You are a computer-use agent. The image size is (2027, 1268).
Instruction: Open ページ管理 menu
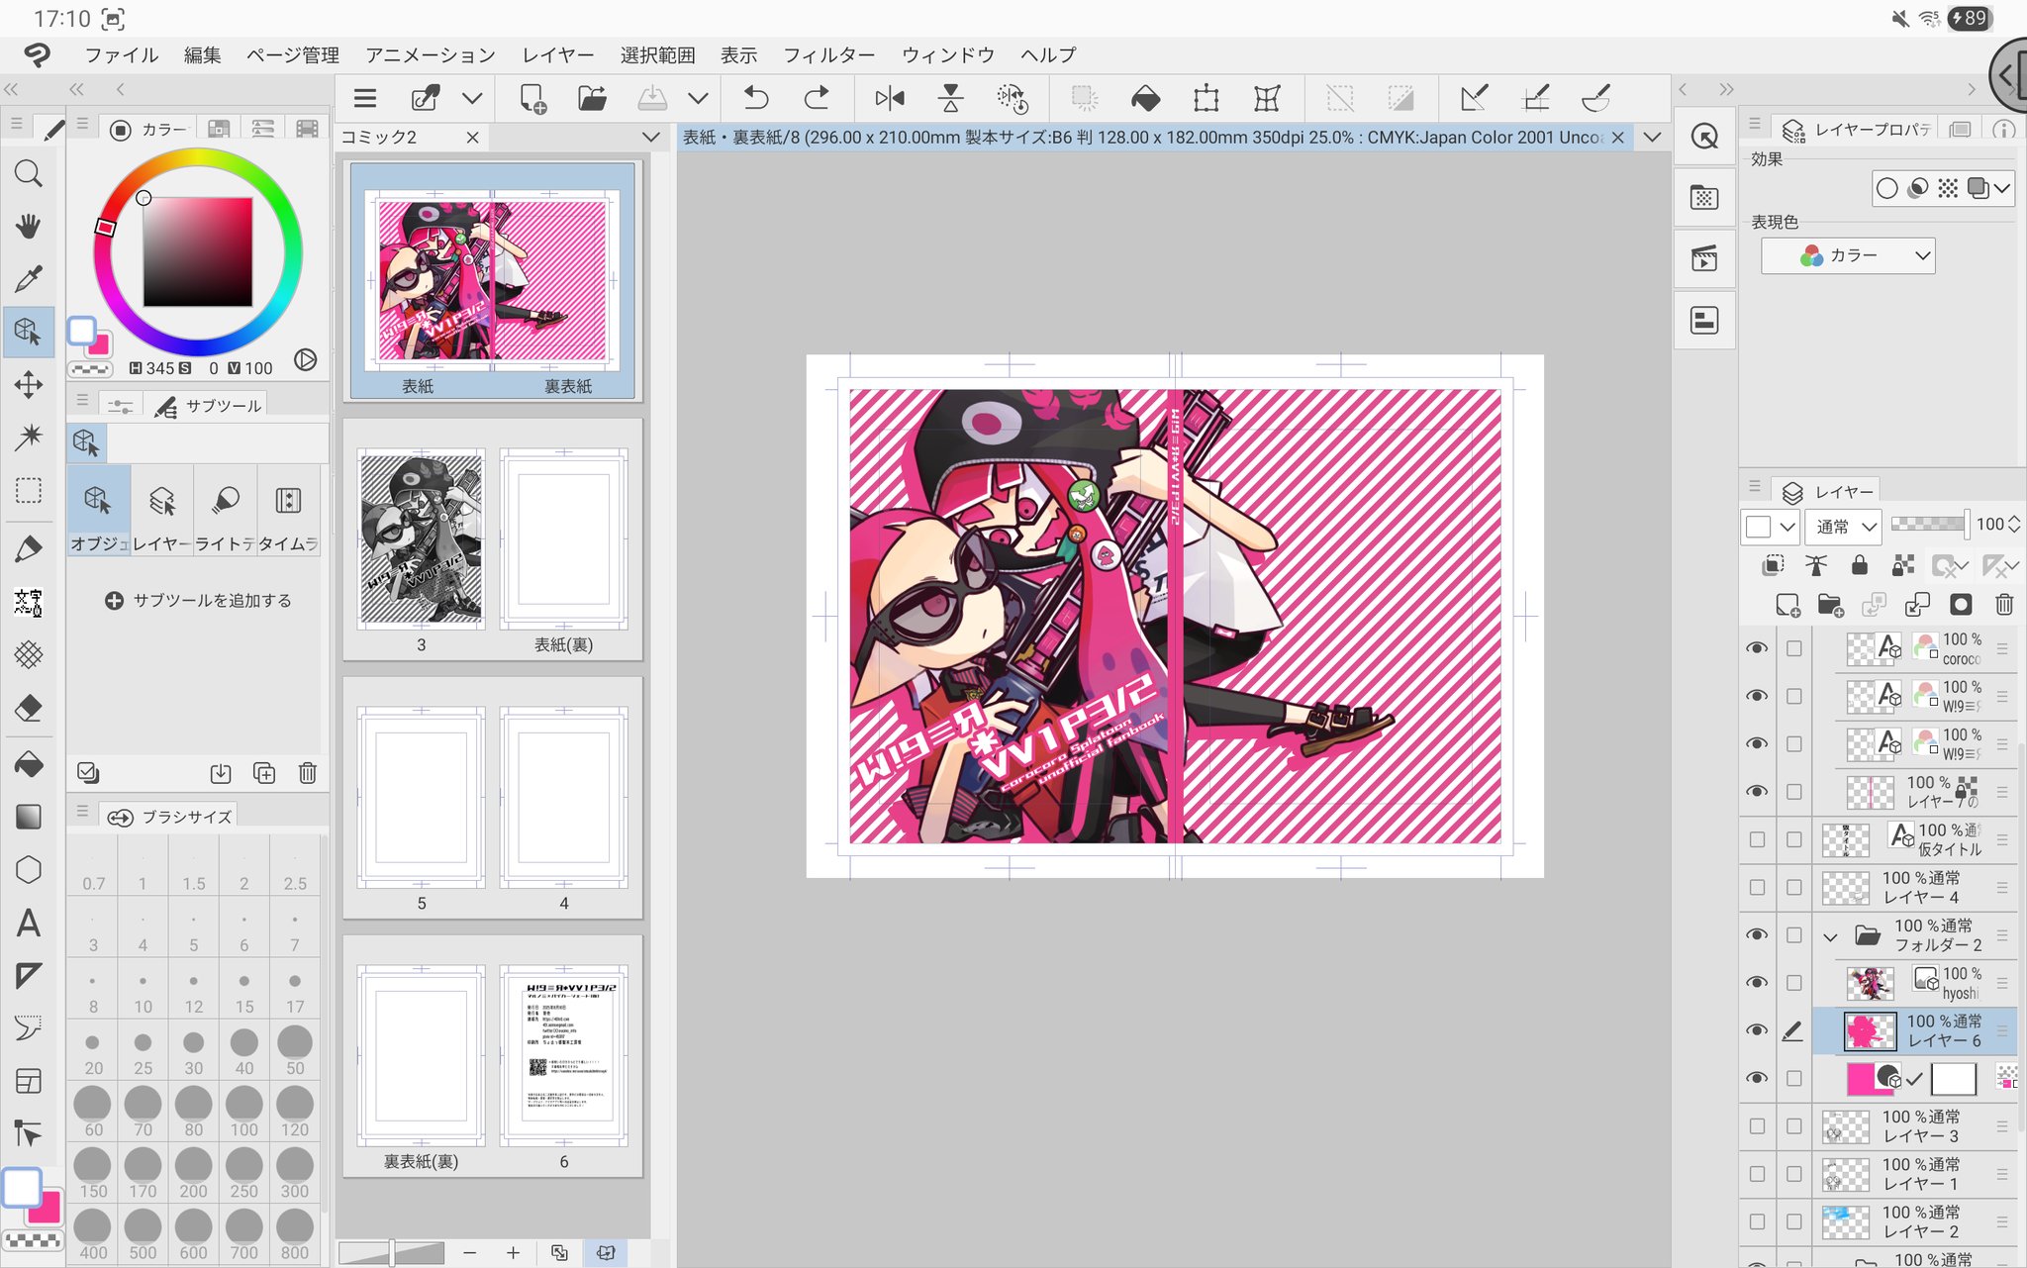[292, 55]
